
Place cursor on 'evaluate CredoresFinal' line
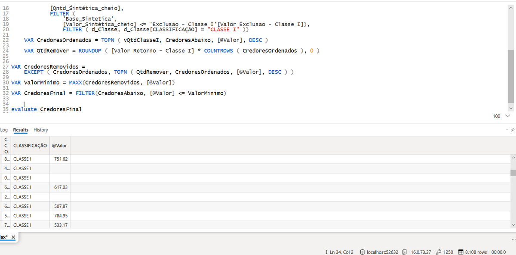(46, 109)
